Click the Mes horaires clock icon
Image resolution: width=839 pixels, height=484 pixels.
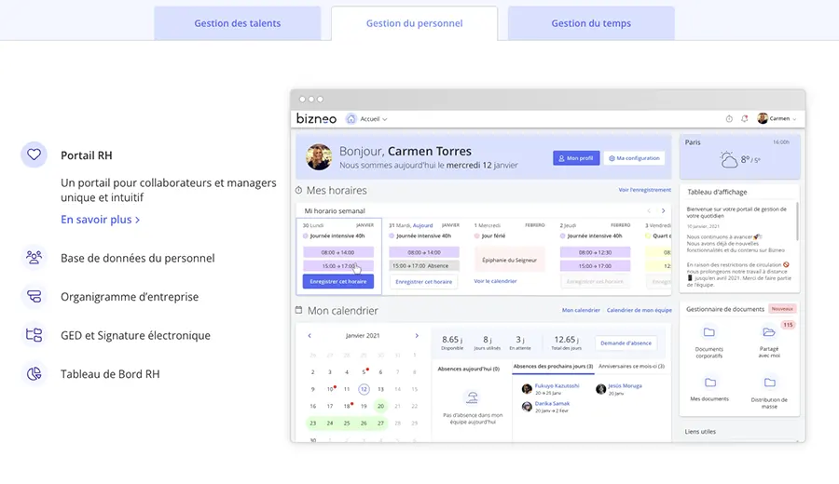pos(298,190)
